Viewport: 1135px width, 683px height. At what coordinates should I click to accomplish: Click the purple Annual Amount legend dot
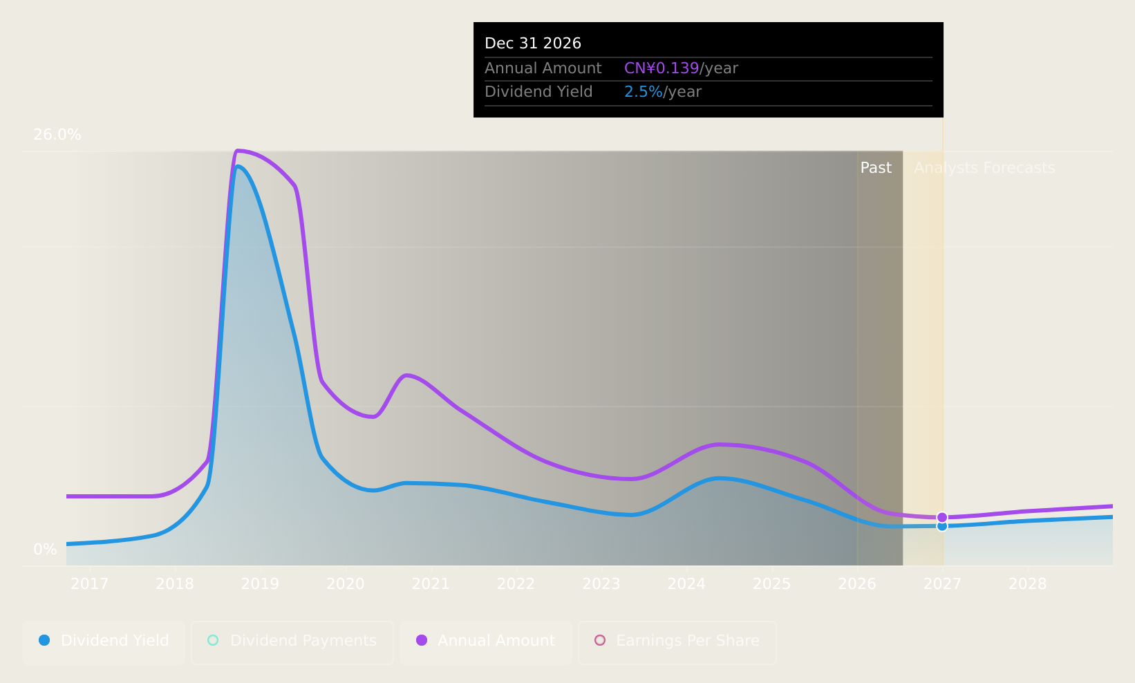[422, 640]
